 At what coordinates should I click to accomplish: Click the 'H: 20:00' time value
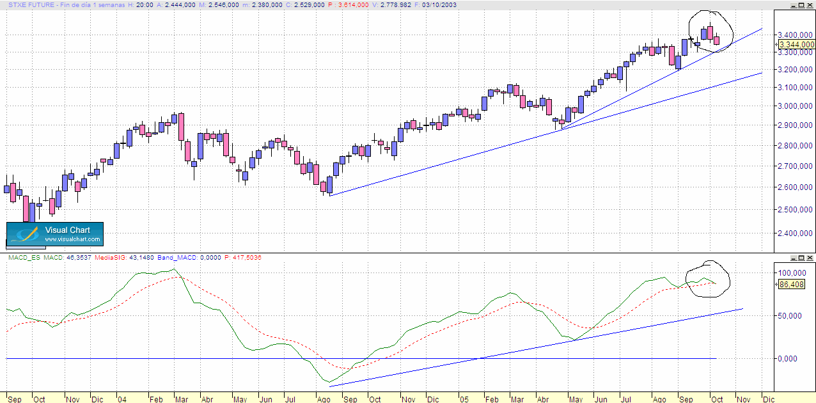pyautogui.click(x=139, y=4)
